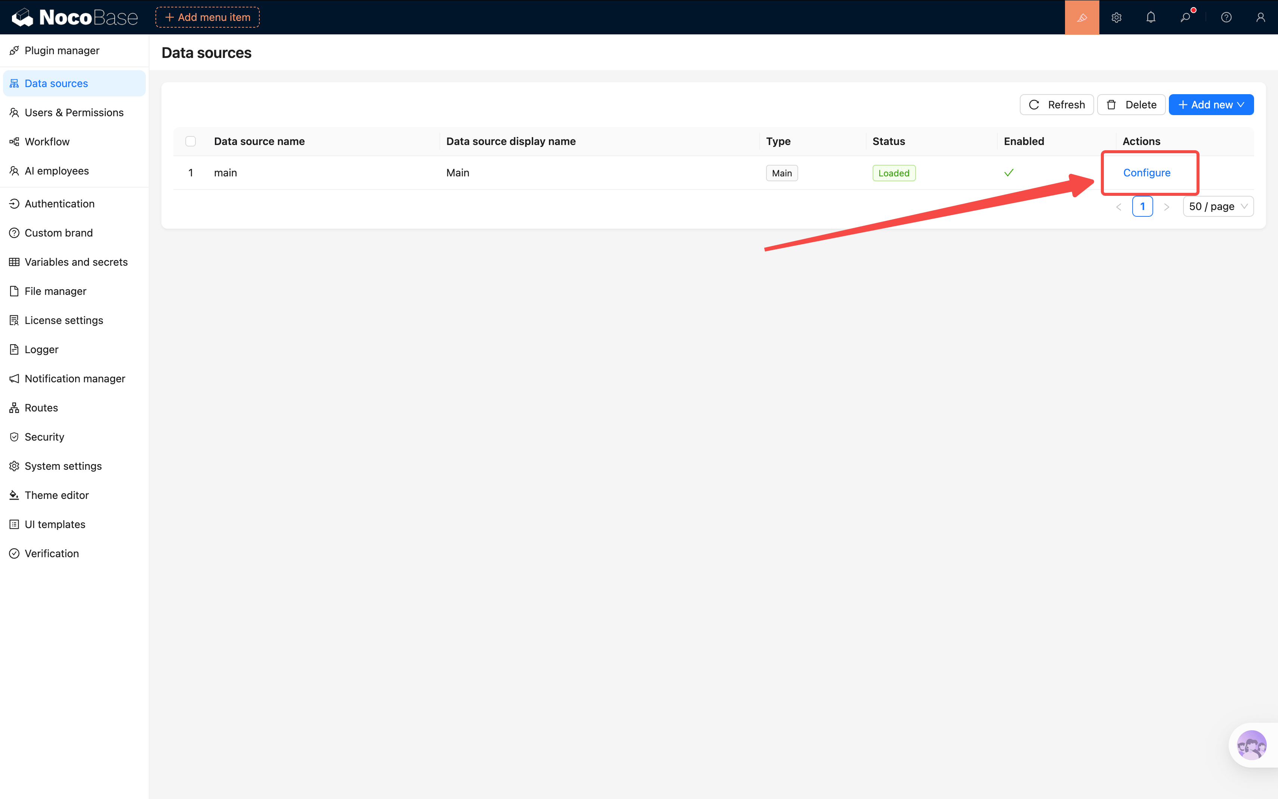Open Plugin manager in the sidebar
Image resolution: width=1278 pixels, height=799 pixels.
point(62,51)
